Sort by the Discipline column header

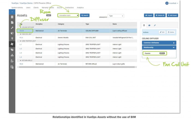coord(39,24)
